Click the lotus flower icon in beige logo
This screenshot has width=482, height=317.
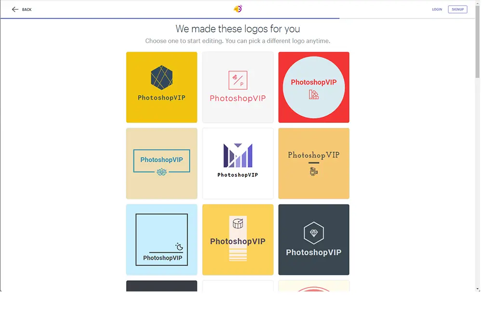(x=161, y=172)
